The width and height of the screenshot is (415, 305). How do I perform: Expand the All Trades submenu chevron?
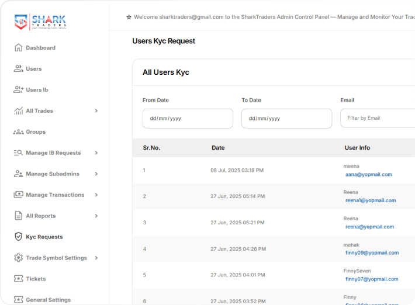tap(96, 111)
